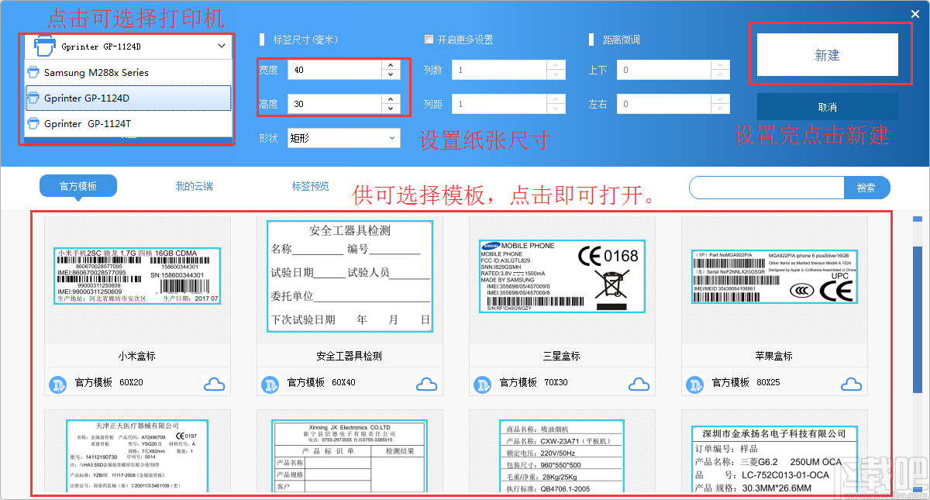Download the 三星盒标 template via its cloud icon
Screen dimensions: 930x500
coord(639,384)
